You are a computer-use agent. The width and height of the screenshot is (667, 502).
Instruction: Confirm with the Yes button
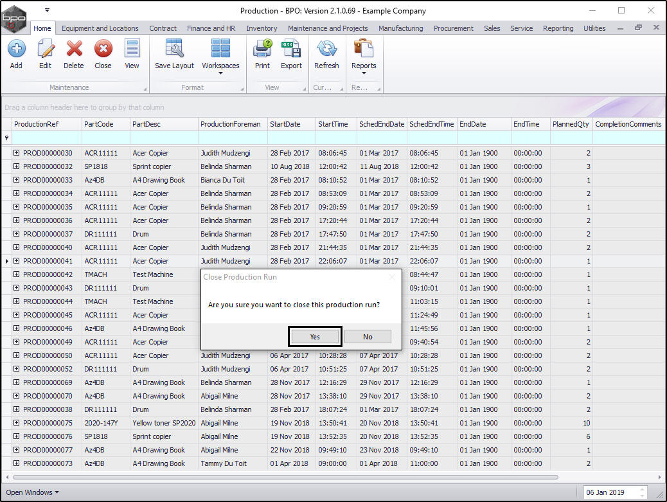[315, 337]
